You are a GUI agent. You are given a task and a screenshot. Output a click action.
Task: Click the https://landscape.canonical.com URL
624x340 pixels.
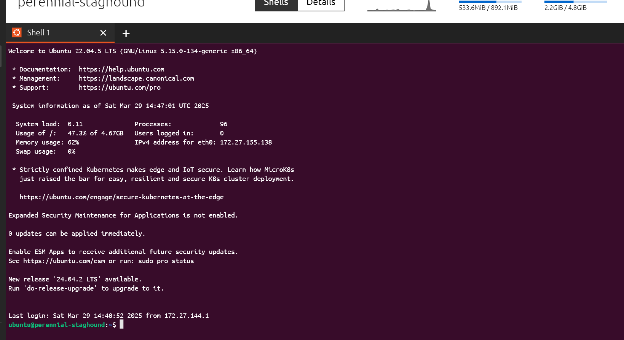(x=136, y=78)
